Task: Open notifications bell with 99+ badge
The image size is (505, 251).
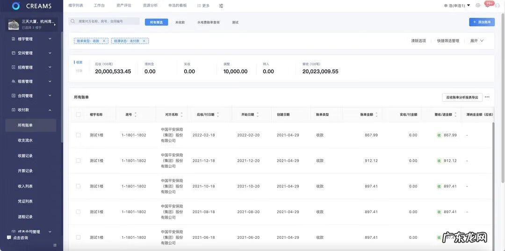Action: [x=487, y=6]
